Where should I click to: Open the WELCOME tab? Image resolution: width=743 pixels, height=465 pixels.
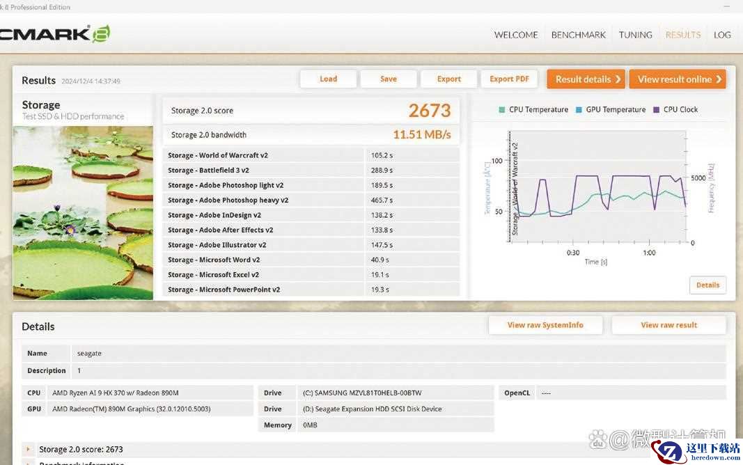pyautogui.click(x=515, y=35)
